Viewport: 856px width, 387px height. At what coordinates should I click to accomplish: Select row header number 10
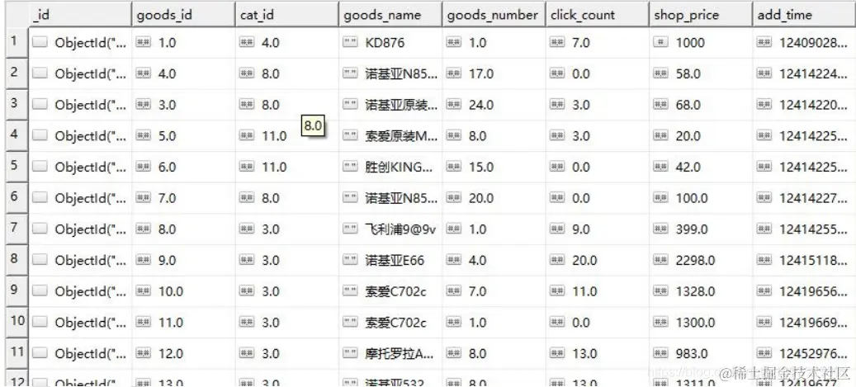pos(17,322)
